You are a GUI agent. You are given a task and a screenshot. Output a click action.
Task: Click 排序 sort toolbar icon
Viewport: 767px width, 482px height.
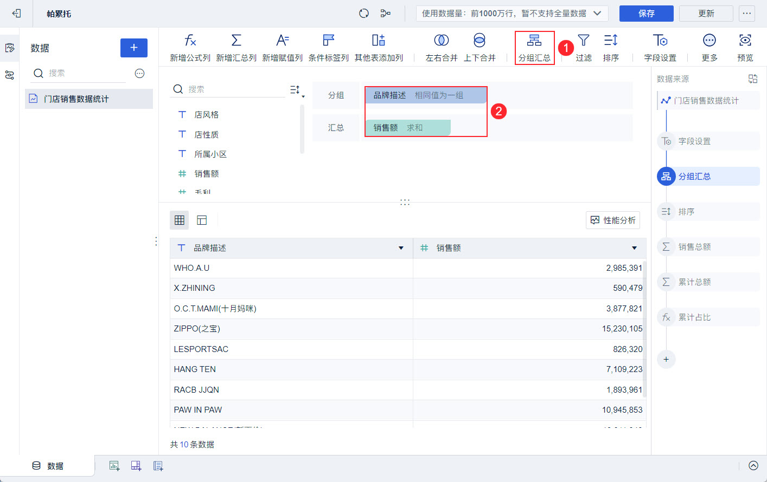coord(611,48)
